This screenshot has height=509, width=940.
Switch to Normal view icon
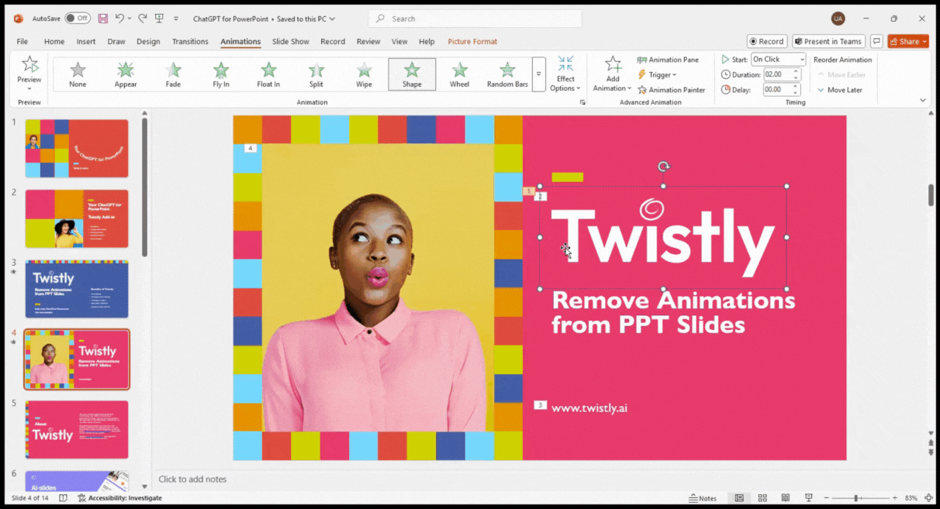tap(739, 498)
